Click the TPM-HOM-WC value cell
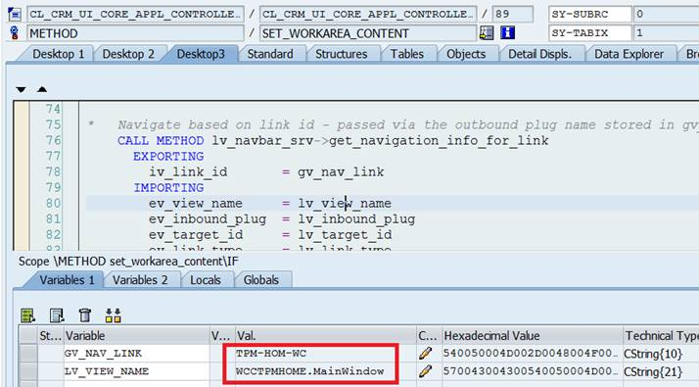 (x=325, y=353)
